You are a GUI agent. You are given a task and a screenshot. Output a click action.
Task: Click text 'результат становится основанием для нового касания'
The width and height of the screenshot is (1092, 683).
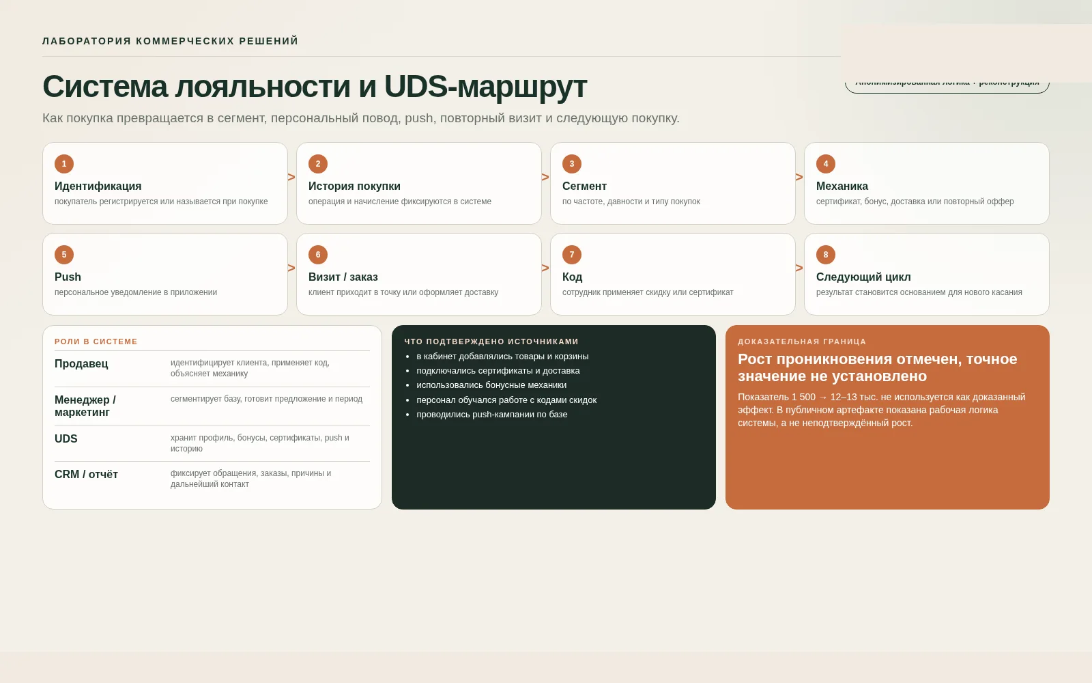[x=919, y=292]
